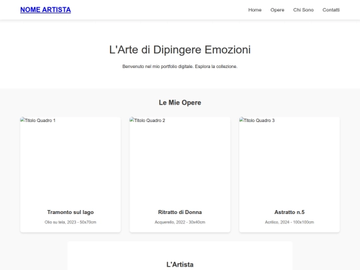Click the Le Mie Opere section heading
The image size is (360, 270).
pos(180,103)
